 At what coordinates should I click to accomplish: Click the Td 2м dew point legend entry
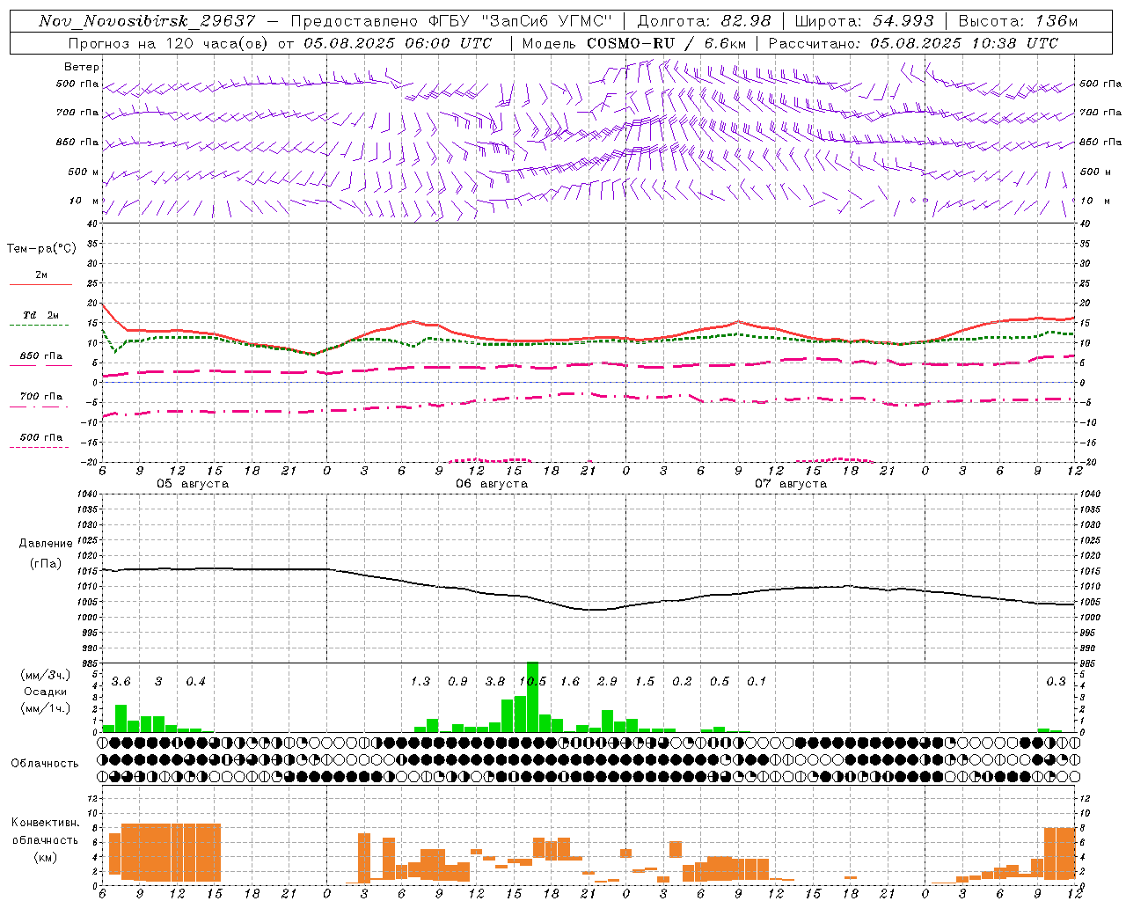[40, 315]
